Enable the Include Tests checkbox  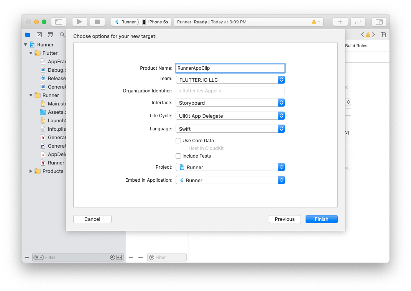pyautogui.click(x=178, y=156)
